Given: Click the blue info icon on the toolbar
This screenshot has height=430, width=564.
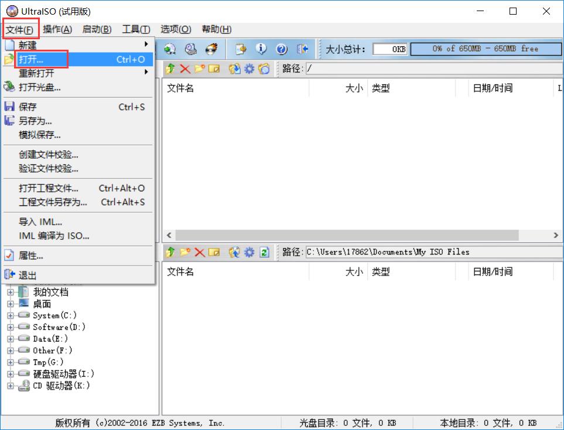Looking at the screenshot, I should click(x=262, y=49).
